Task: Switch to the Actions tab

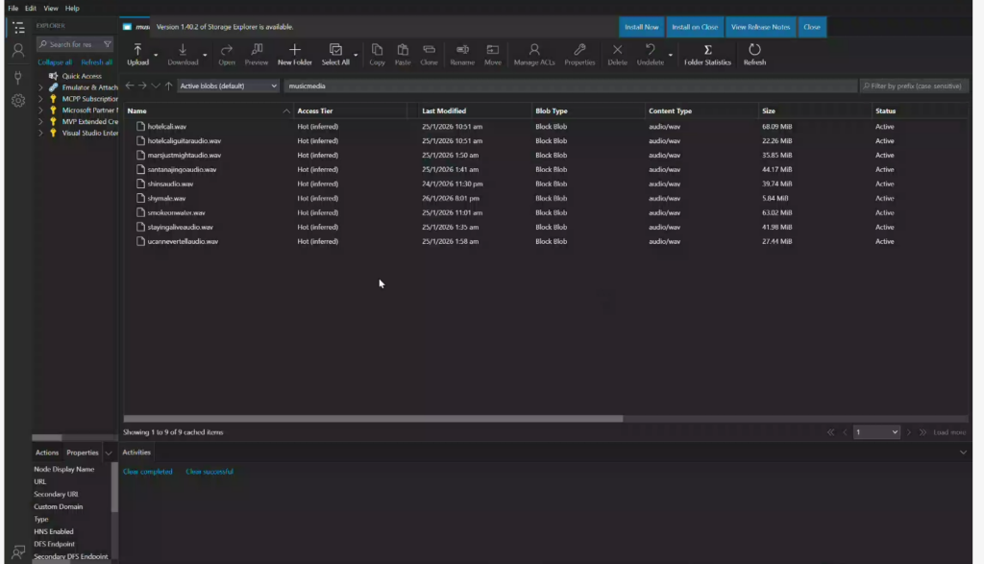Action: tap(47, 453)
